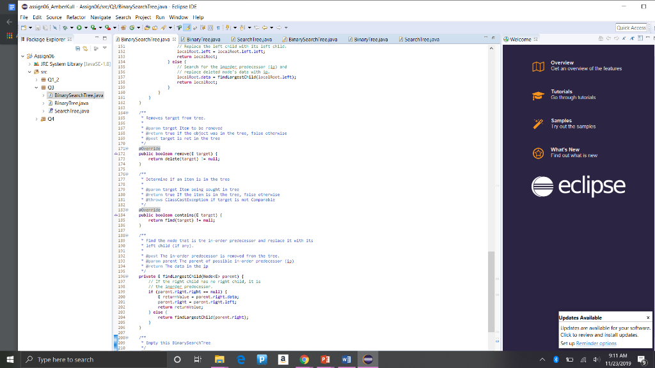Image resolution: width=655 pixels, height=368 pixels.
Task: Open the Refactor menu
Action: 75,17
